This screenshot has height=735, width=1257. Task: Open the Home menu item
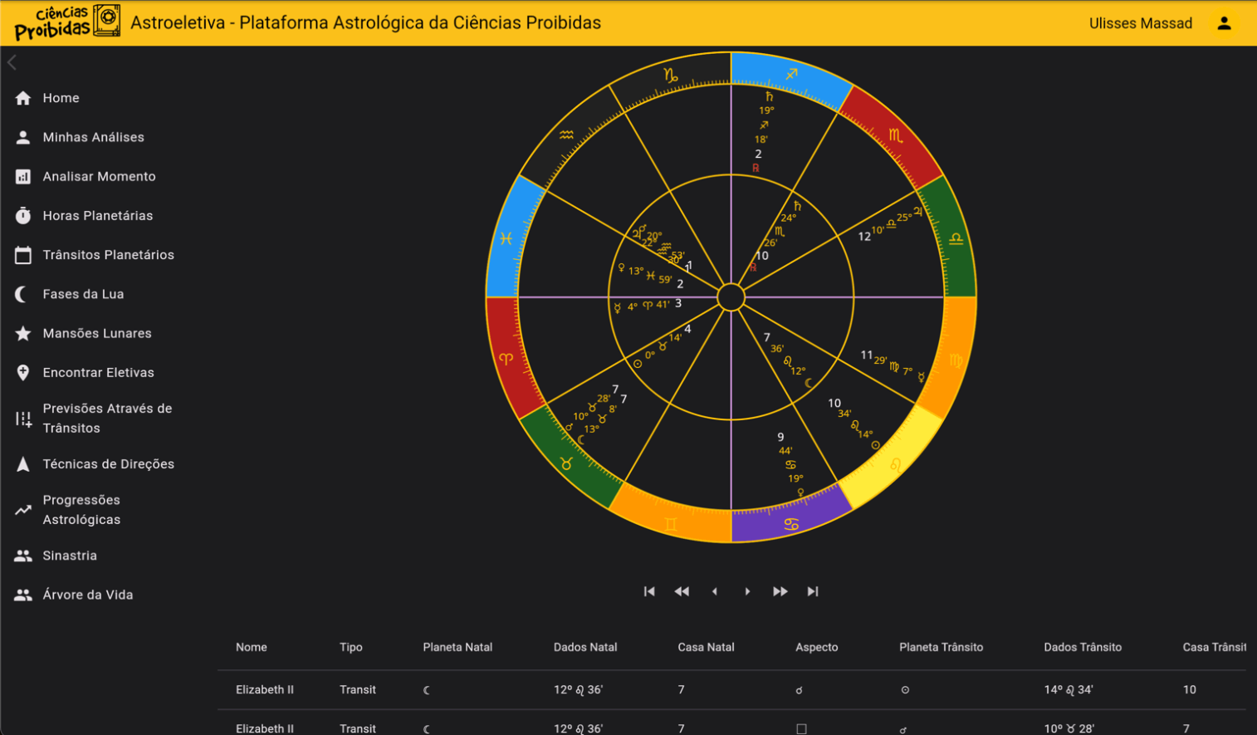click(x=61, y=98)
